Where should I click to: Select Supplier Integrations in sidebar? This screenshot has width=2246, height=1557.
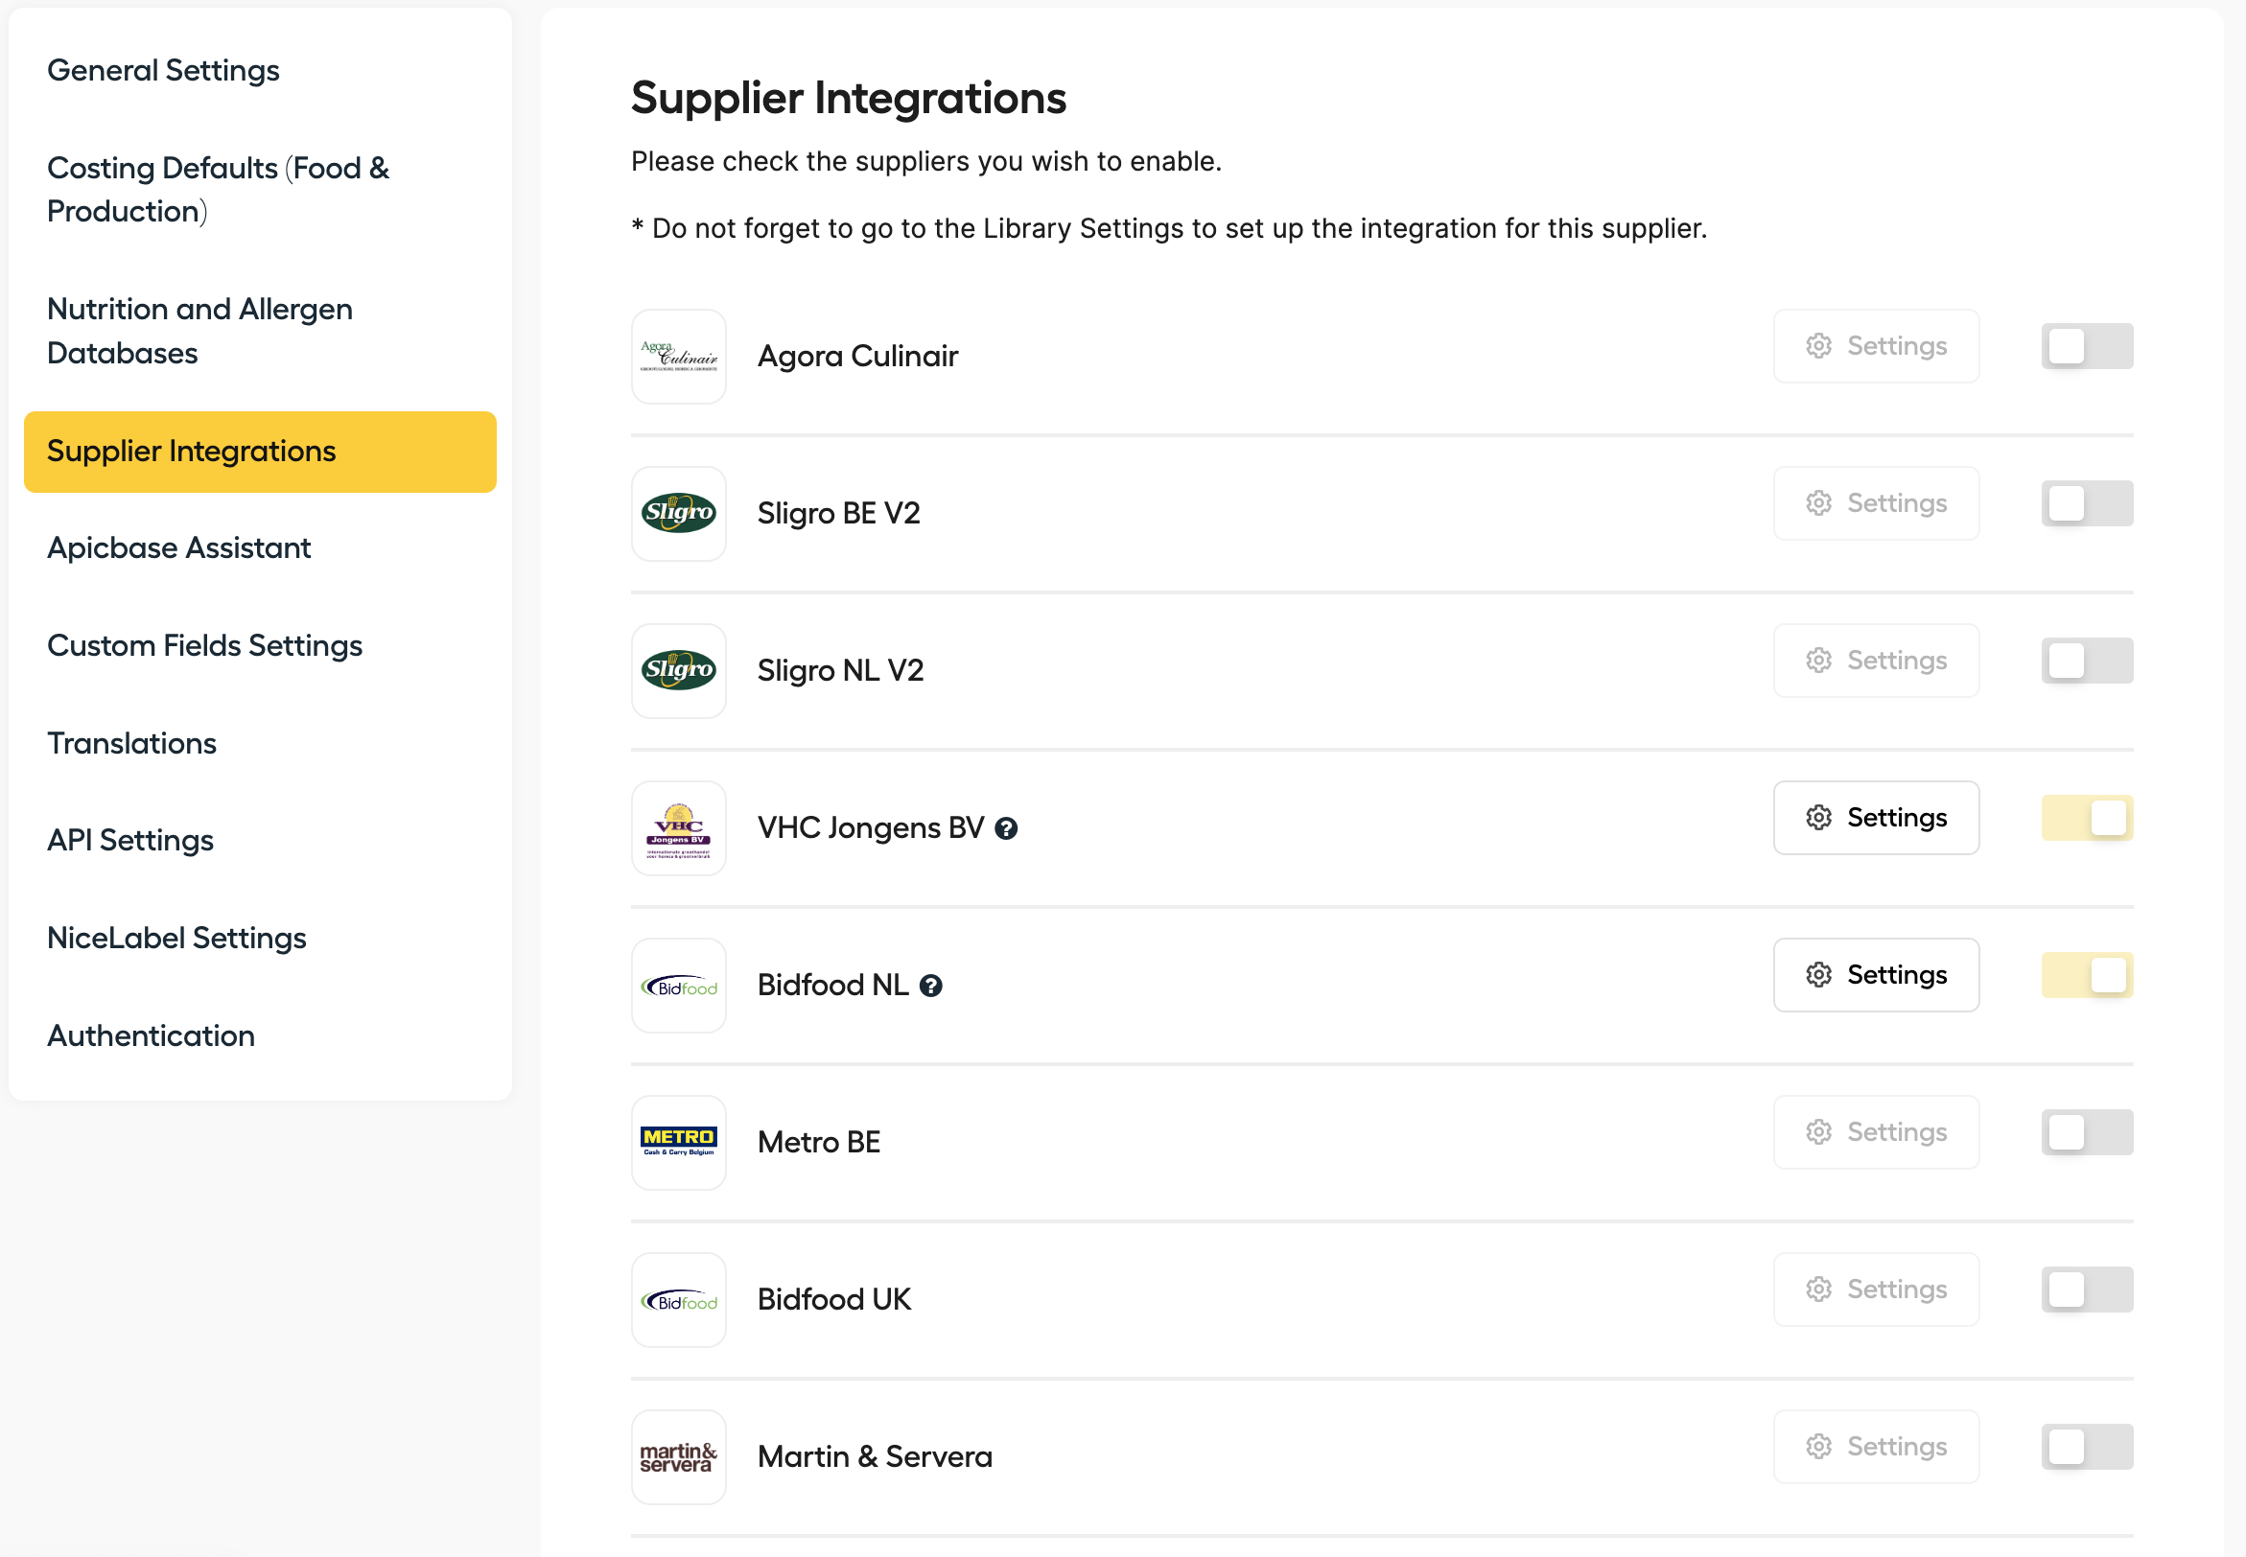260,452
